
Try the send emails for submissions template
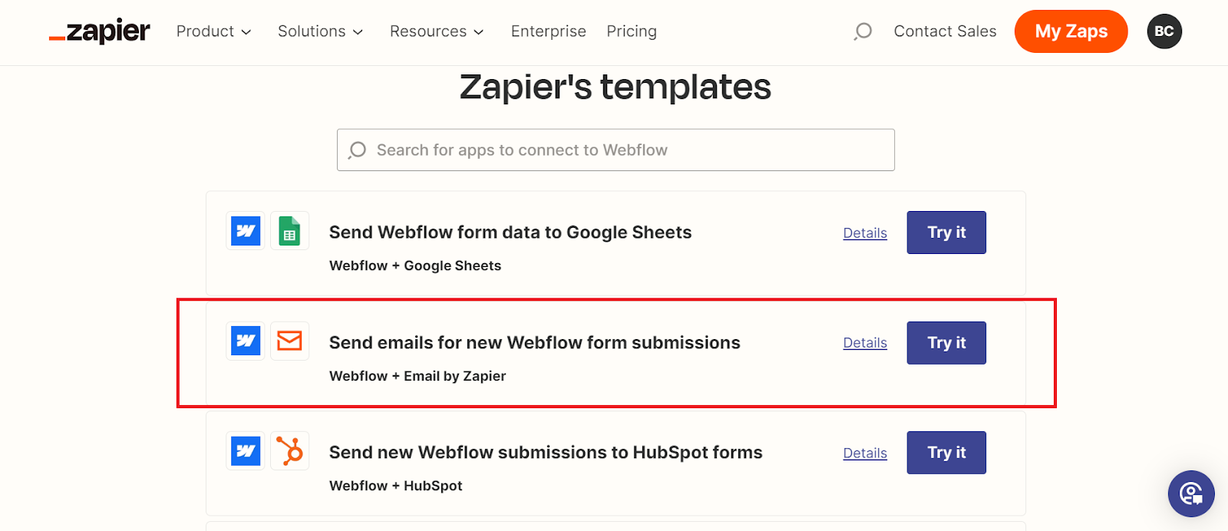click(x=946, y=343)
